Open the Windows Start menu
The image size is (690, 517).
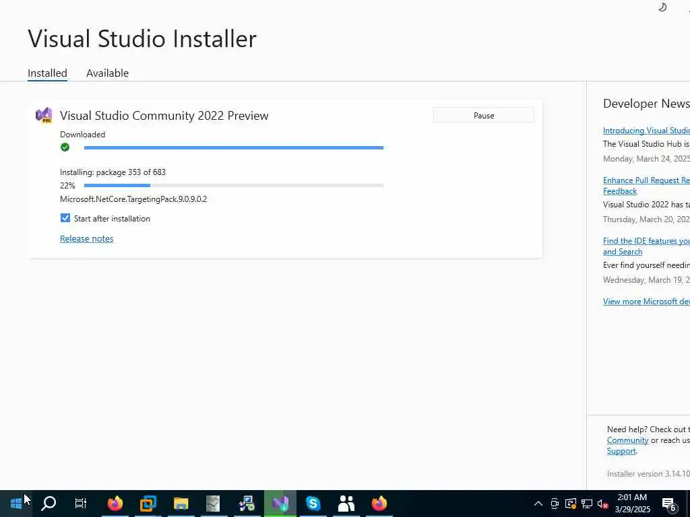pos(16,503)
